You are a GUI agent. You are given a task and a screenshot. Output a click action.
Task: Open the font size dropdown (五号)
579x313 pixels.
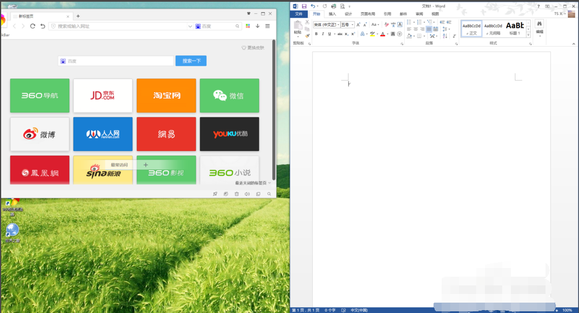(x=353, y=25)
